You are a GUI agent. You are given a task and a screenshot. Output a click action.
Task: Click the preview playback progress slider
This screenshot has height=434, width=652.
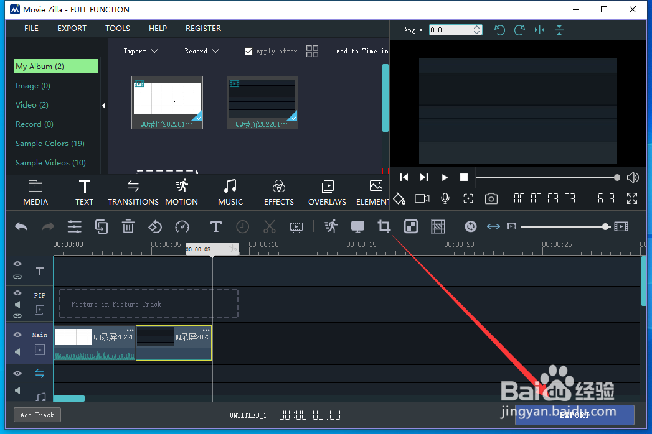[548, 178]
